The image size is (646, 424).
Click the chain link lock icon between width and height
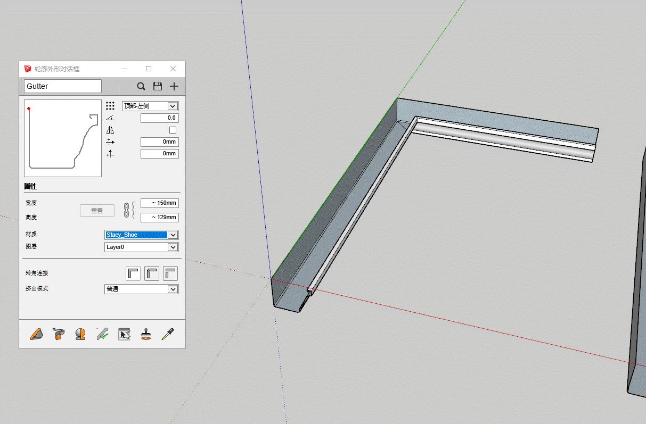pyautogui.click(x=127, y=210)
